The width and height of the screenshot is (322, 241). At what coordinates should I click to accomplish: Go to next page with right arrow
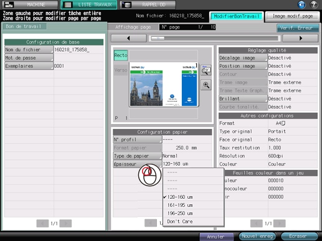pyautogui.click(x=301, y=38)
